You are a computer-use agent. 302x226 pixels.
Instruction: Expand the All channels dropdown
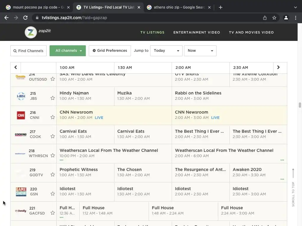click(68, 51)
